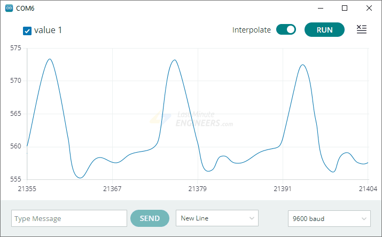Uncheck the value 1 checkbox
The height and width of the screenshot is (237, 382).
point(27,30)
